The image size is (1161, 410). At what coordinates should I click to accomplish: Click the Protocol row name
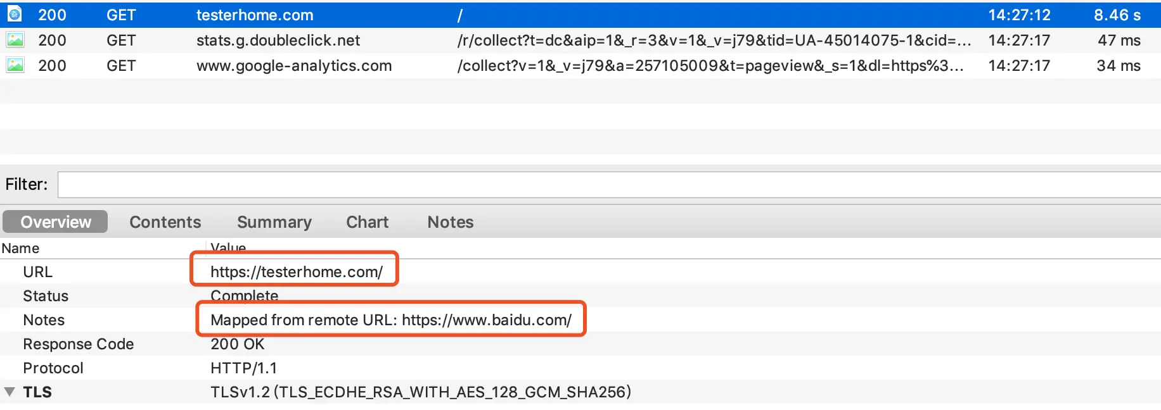pos(53,368)
